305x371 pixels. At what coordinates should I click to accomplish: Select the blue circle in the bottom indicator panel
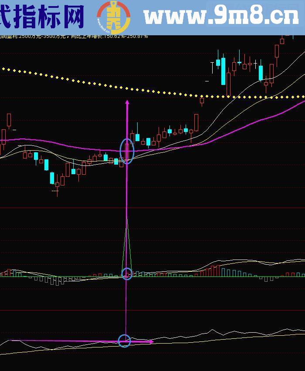click(x=125, y=341)
